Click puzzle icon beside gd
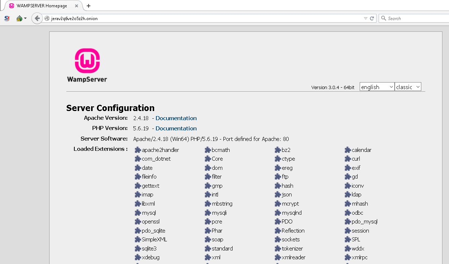 point(348,177)
